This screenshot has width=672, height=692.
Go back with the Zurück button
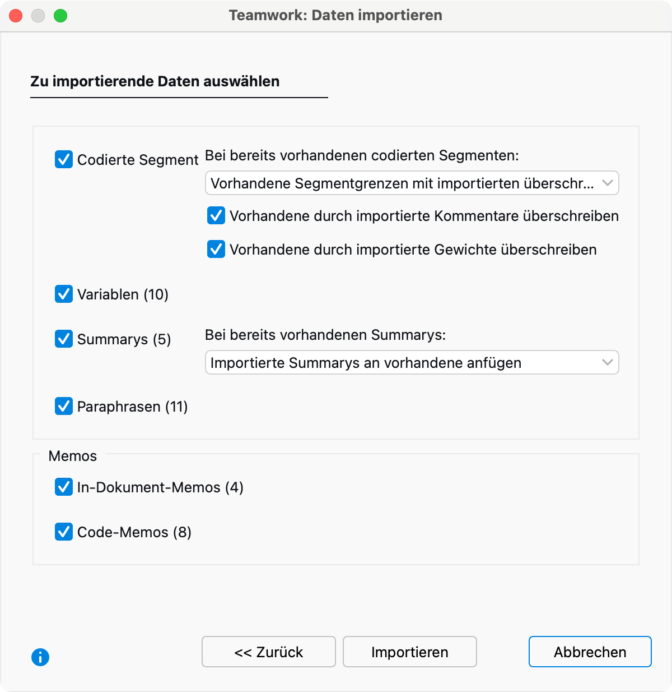269,652
